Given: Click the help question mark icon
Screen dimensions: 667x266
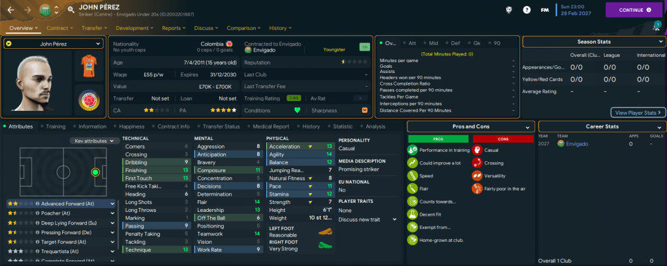Looking at the screenshot, I should (527, 10).
